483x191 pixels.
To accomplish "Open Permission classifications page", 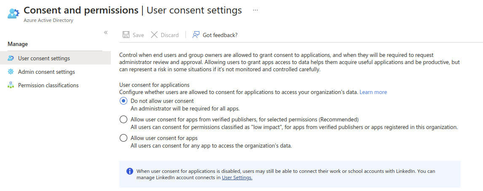I will click(x=48, y=85).
